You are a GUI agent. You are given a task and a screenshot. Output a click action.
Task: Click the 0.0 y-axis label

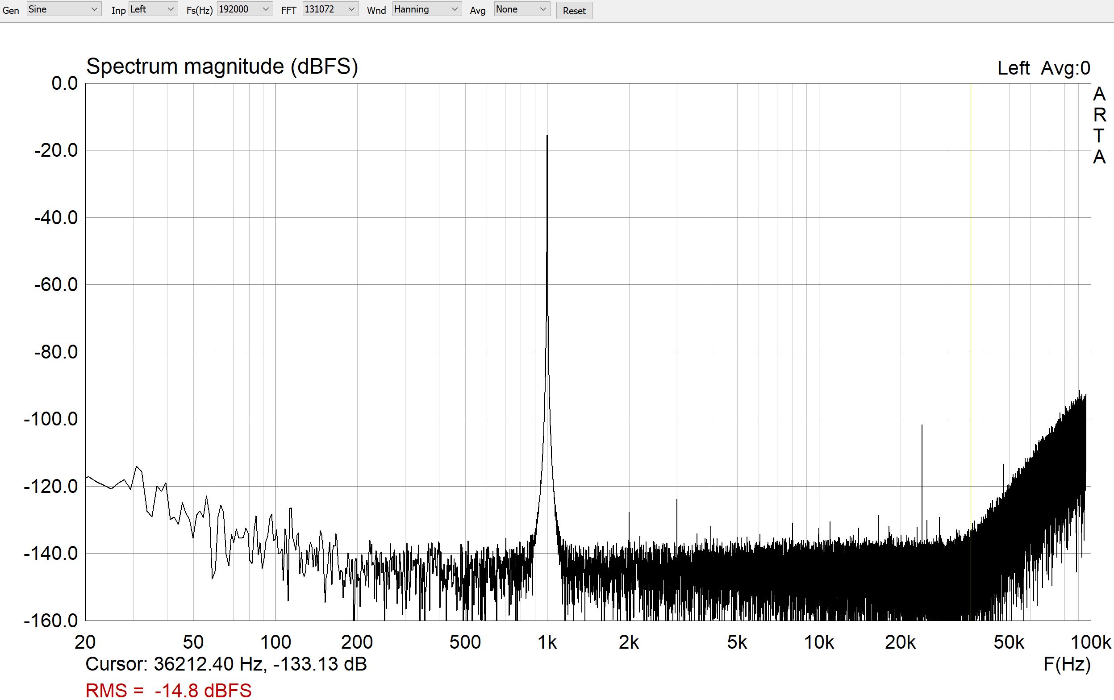click(65, 83)
